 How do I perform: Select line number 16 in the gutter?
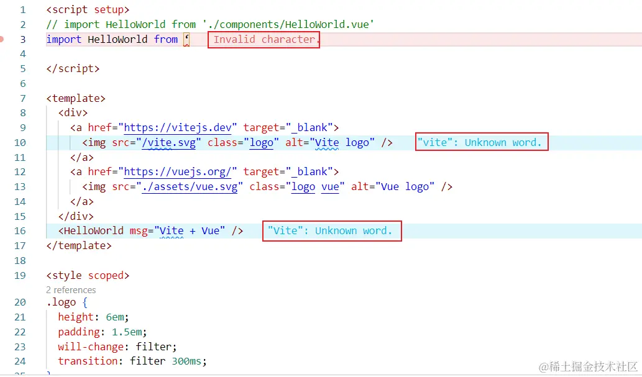[x=20, y=231]
